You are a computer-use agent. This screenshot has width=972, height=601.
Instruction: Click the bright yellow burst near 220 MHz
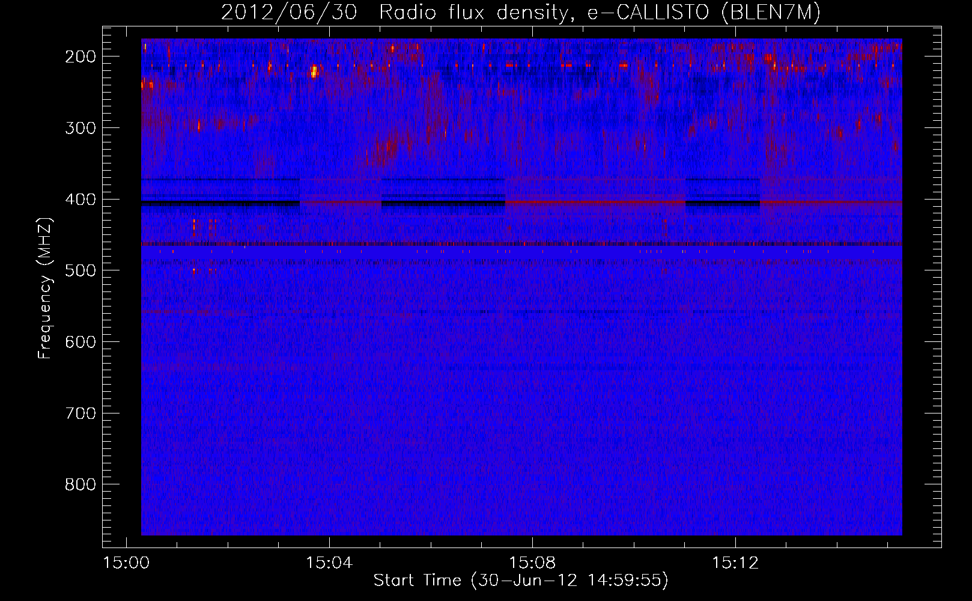tap(314, 72)
